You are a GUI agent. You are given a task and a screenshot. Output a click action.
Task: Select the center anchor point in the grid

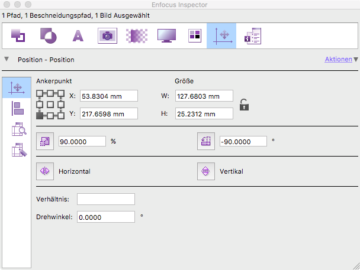(x=50, y=105)
